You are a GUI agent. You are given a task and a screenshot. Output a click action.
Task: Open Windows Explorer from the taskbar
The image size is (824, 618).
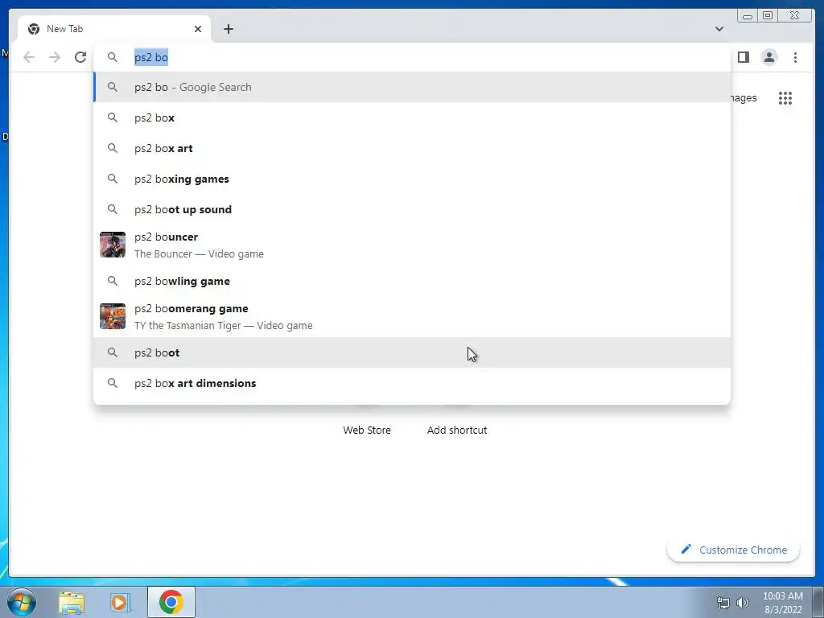click(72, 603)
